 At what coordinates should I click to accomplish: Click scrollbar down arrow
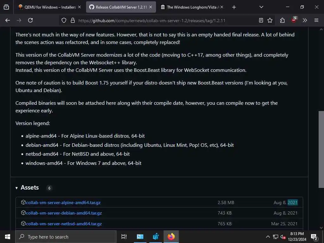click(x=321, y=228)
